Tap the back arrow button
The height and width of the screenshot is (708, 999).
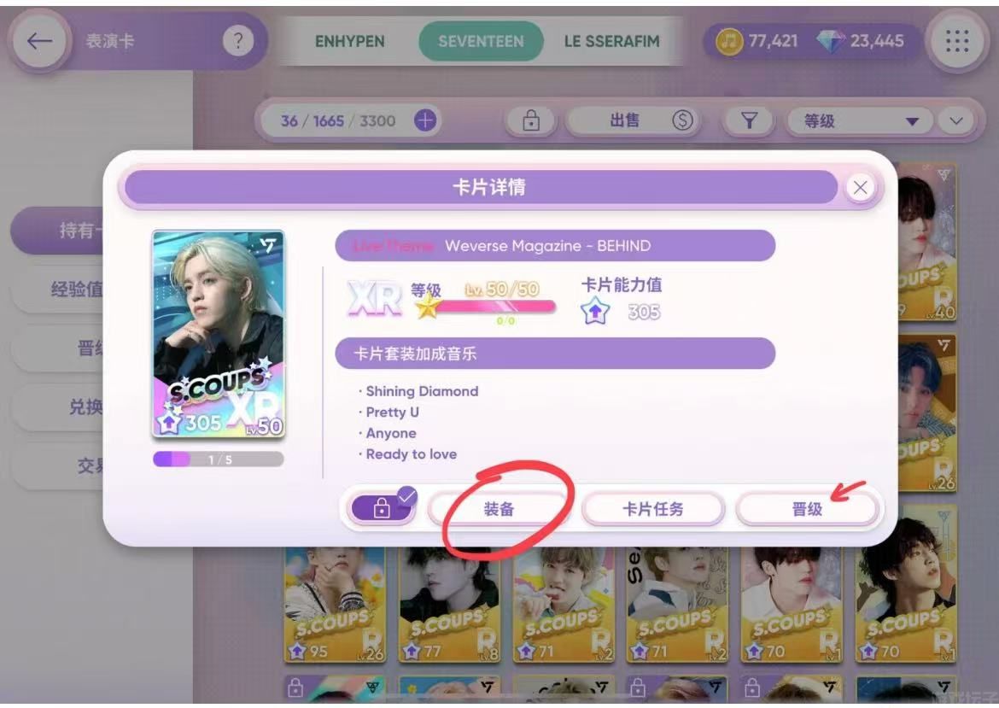[x=39, y=41]
